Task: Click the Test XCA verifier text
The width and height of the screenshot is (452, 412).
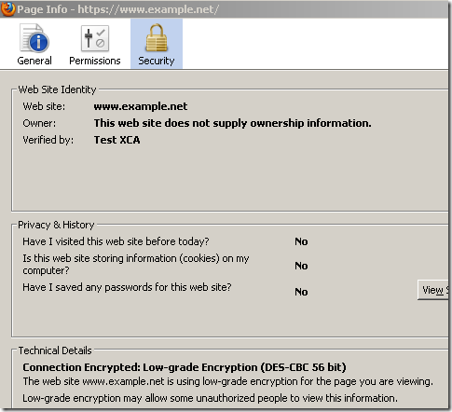Action: click(x=116, y=140)
